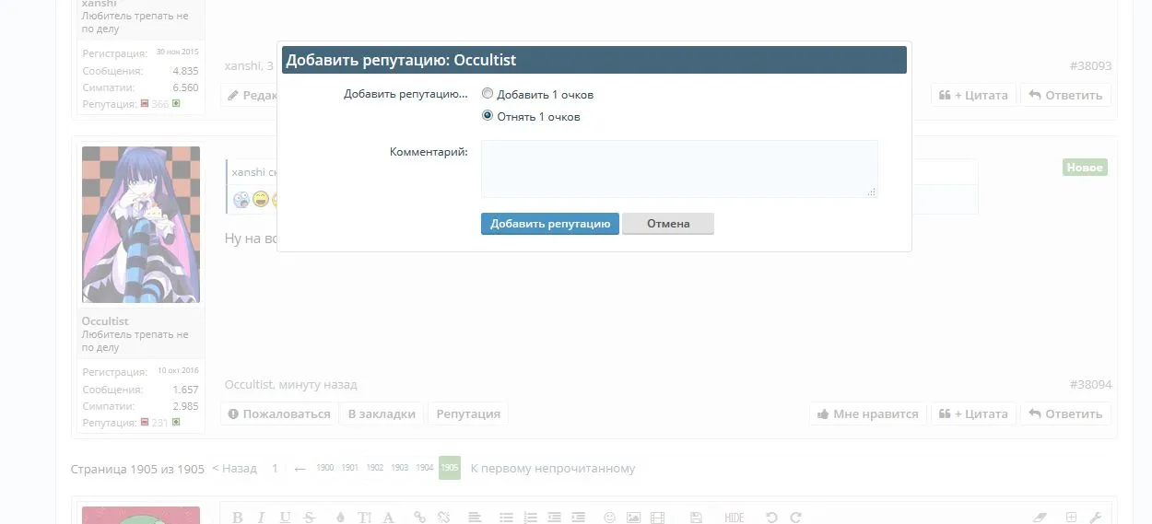The image size is (1152, 524).
Task: Click positive reputation icon beside 231
Action: (x=176, y=423)
